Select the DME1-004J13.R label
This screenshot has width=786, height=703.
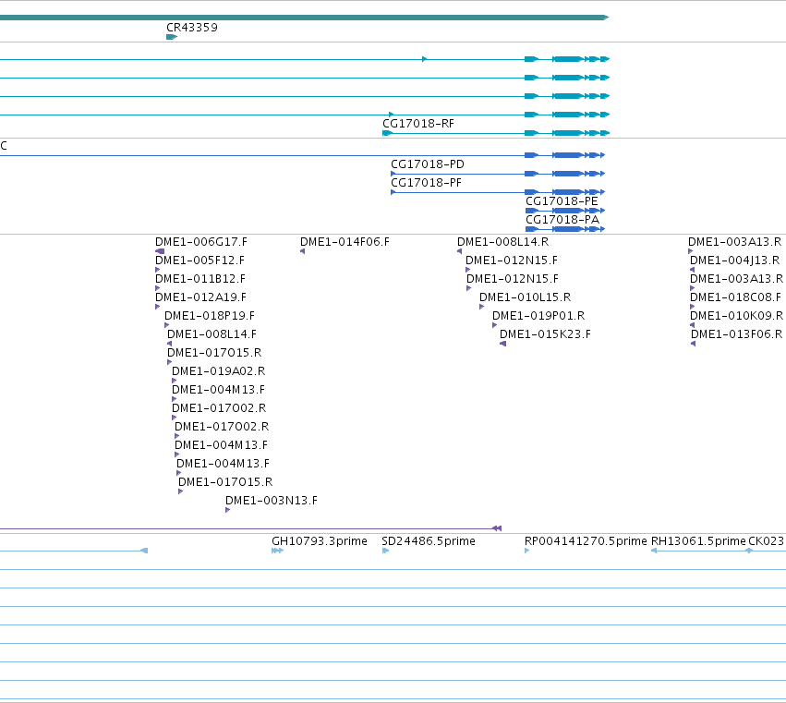(x=734, y=261)
